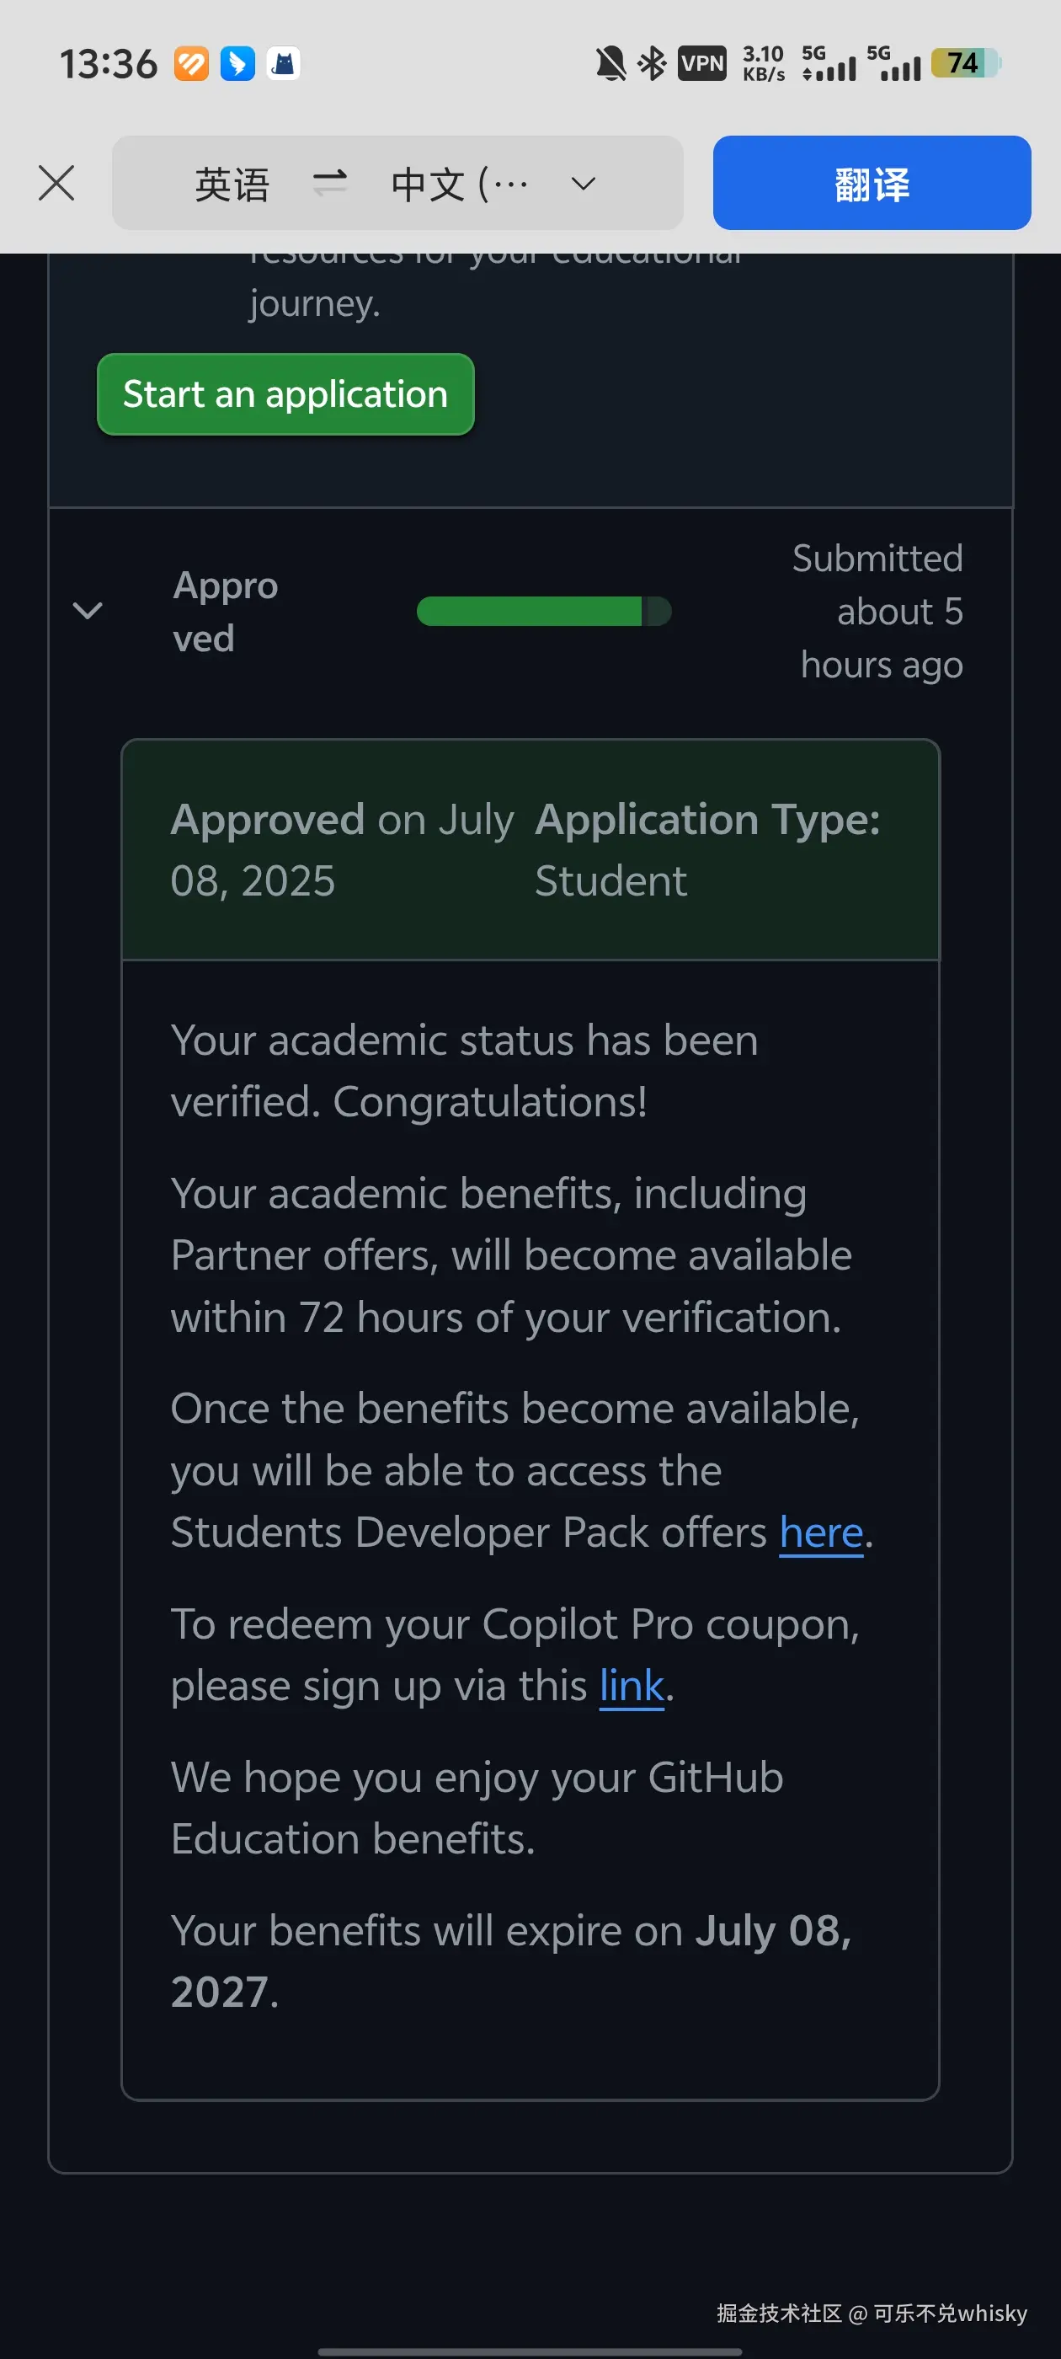Viewport: 1061px width, 2359px height.
Task: Open the Student Developer Pack "here" link
Action: (x=821, y=1533)
